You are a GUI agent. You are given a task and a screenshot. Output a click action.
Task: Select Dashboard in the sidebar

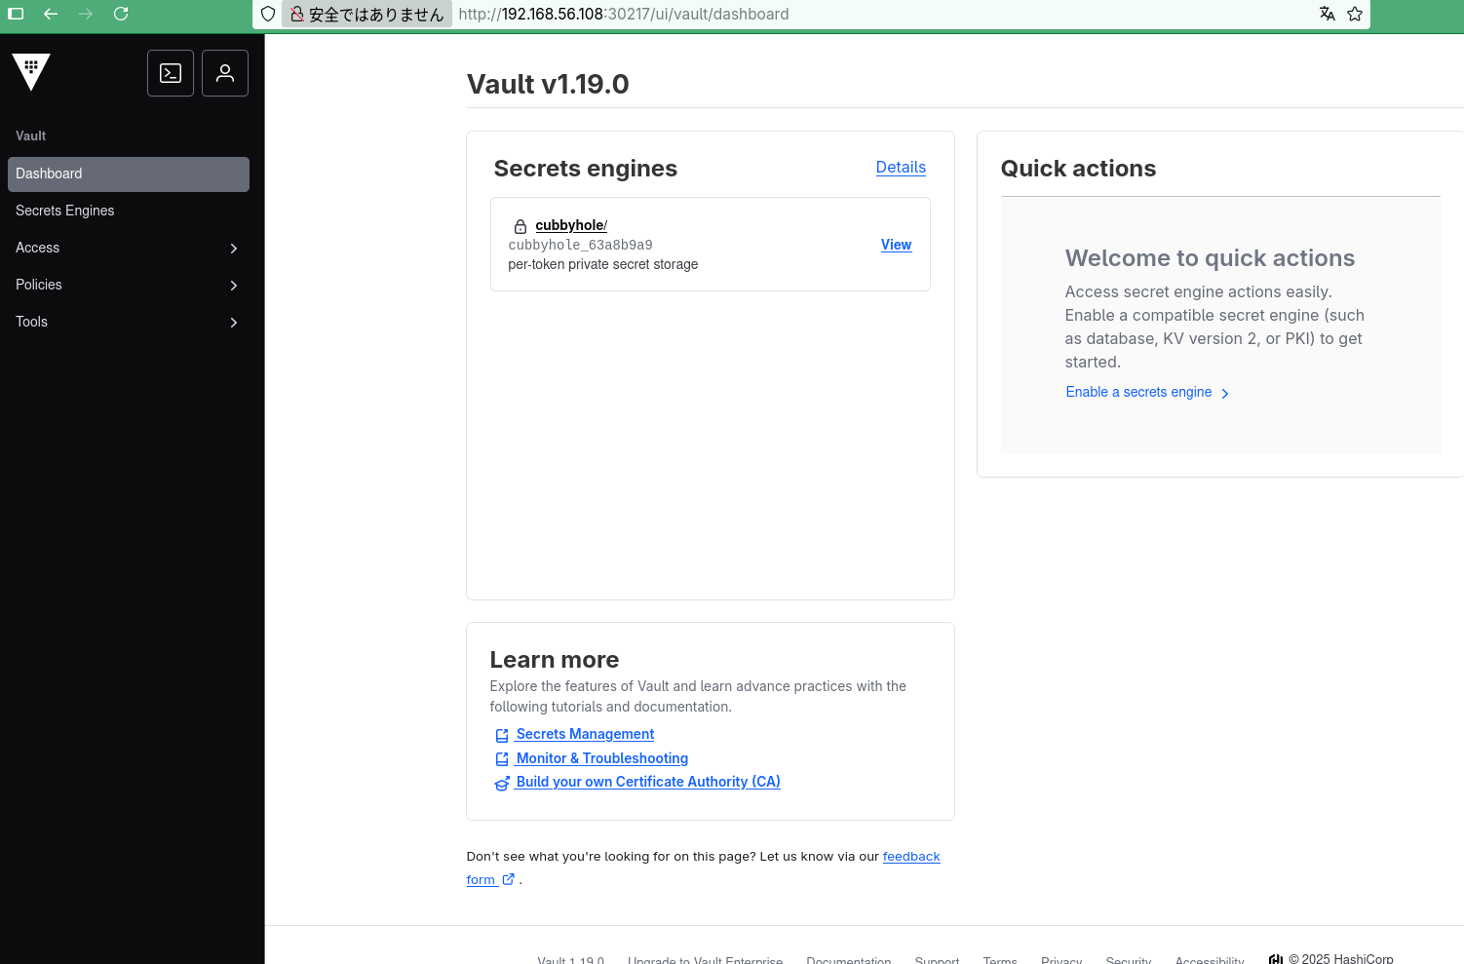[49, 174]
